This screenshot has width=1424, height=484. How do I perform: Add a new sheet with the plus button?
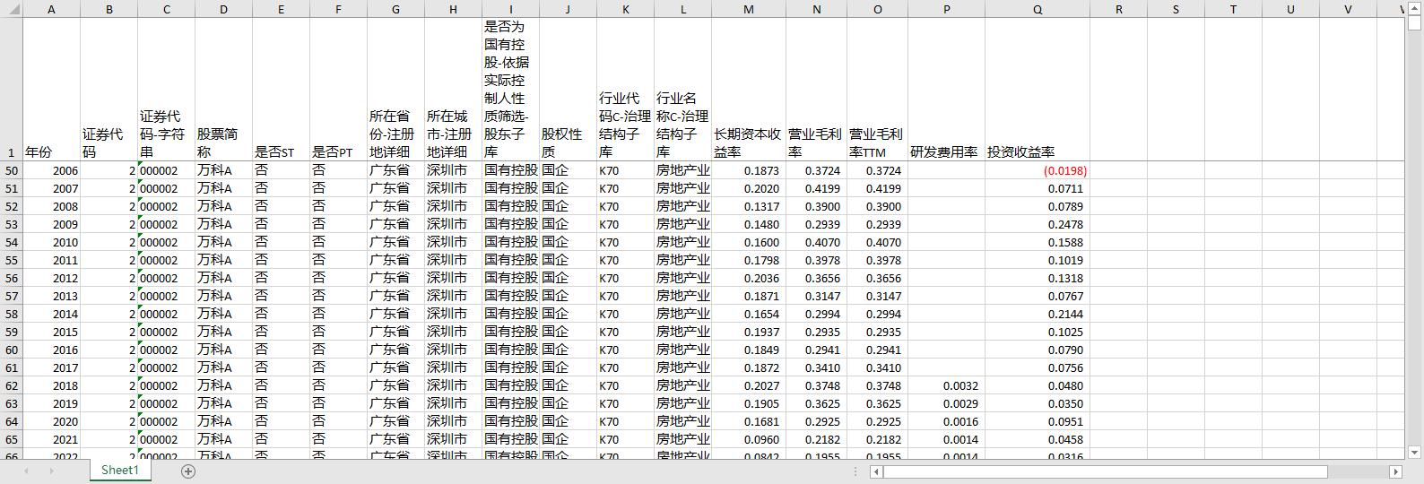[188, 471]
